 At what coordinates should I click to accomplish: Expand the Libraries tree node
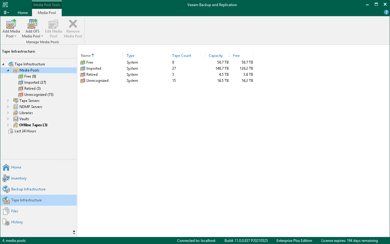8,113
